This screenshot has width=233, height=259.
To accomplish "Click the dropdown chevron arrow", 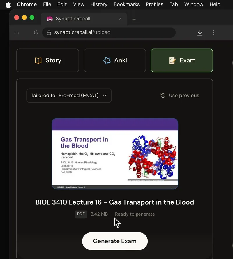I will [105, 96].
